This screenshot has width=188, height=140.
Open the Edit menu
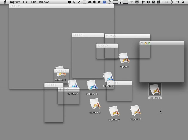coord(33,2)
